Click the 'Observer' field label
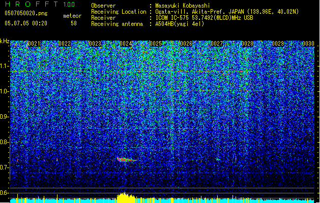 point(103,6)
